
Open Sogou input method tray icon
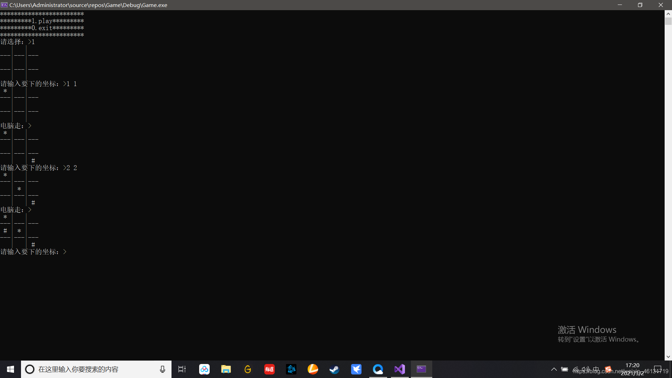[x=608, y=369]
